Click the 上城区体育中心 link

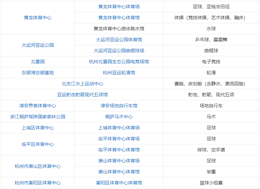pos(38,128)
